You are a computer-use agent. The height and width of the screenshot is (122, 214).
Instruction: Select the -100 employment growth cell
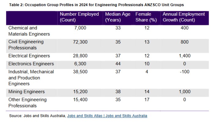pyautogui.click(x=184, y=72)
